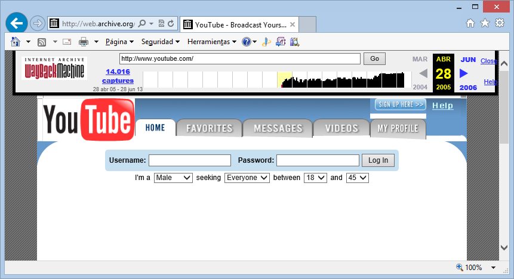Viewport: 514px width, 279px height.
Task: Click the RSS feeds icon
Action: [x=42, y=42]
